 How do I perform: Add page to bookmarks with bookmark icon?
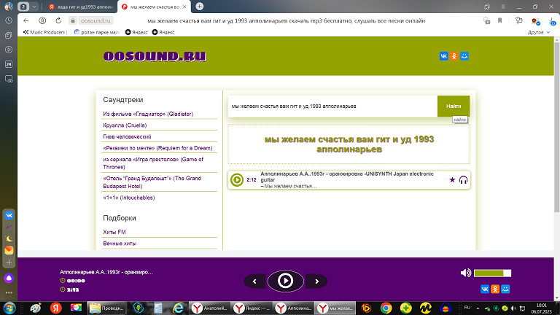pos(499,20)
